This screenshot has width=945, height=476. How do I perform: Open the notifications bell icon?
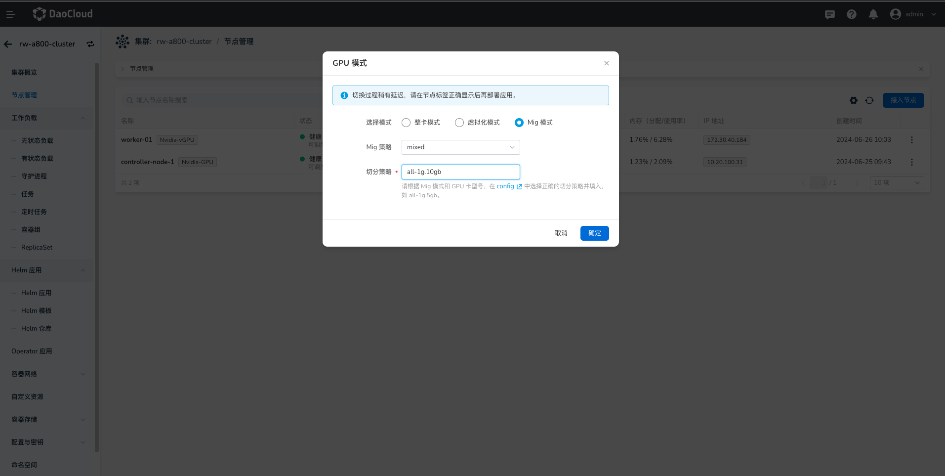[x=873, y=14]
